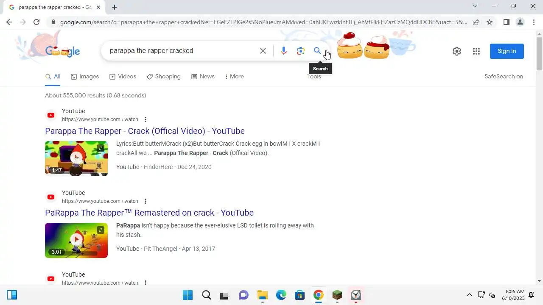View site information lock icon
Image resolution: width=543 pixels, height=305 pixels.
click(53, 22)
